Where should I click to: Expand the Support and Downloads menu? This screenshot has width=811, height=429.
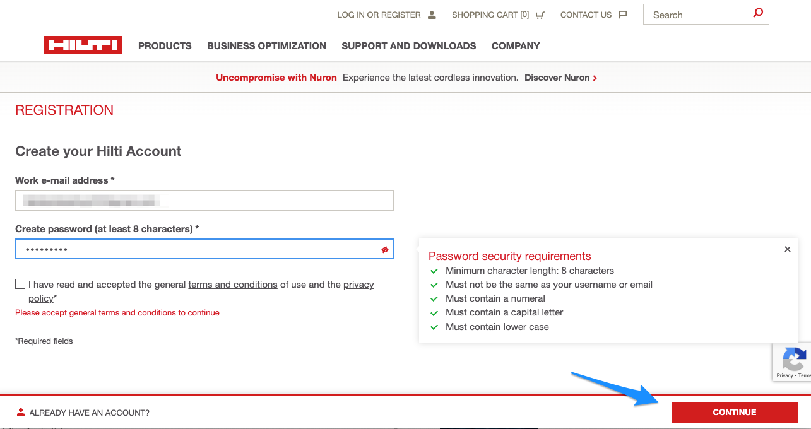[x=408, y=46]
